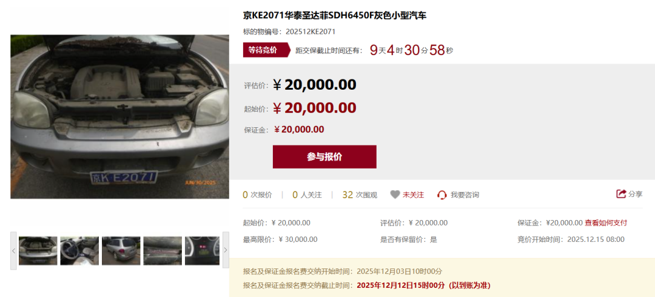Click the 0 次报价 bid count
This screenshot has width=655, height=297.
coord(257,195)
